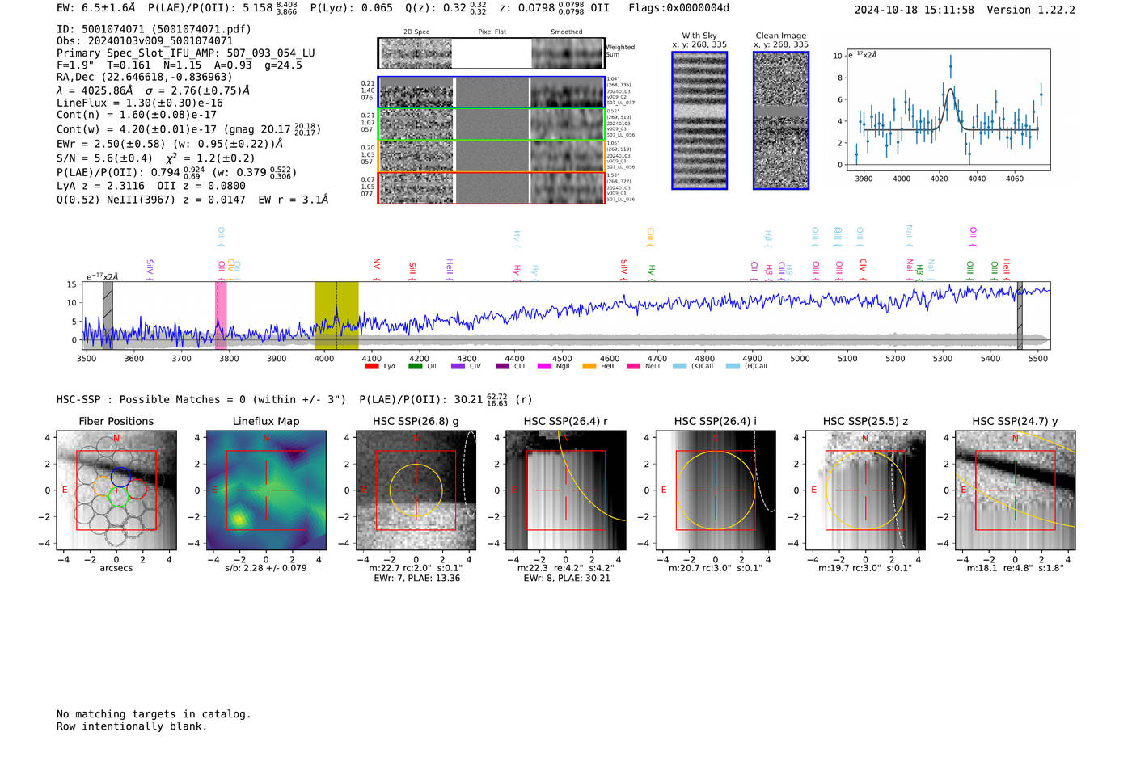Click the 'Smoothed' column heading
The height and width of the screenshot is (770, 1132).
(567, 32)
